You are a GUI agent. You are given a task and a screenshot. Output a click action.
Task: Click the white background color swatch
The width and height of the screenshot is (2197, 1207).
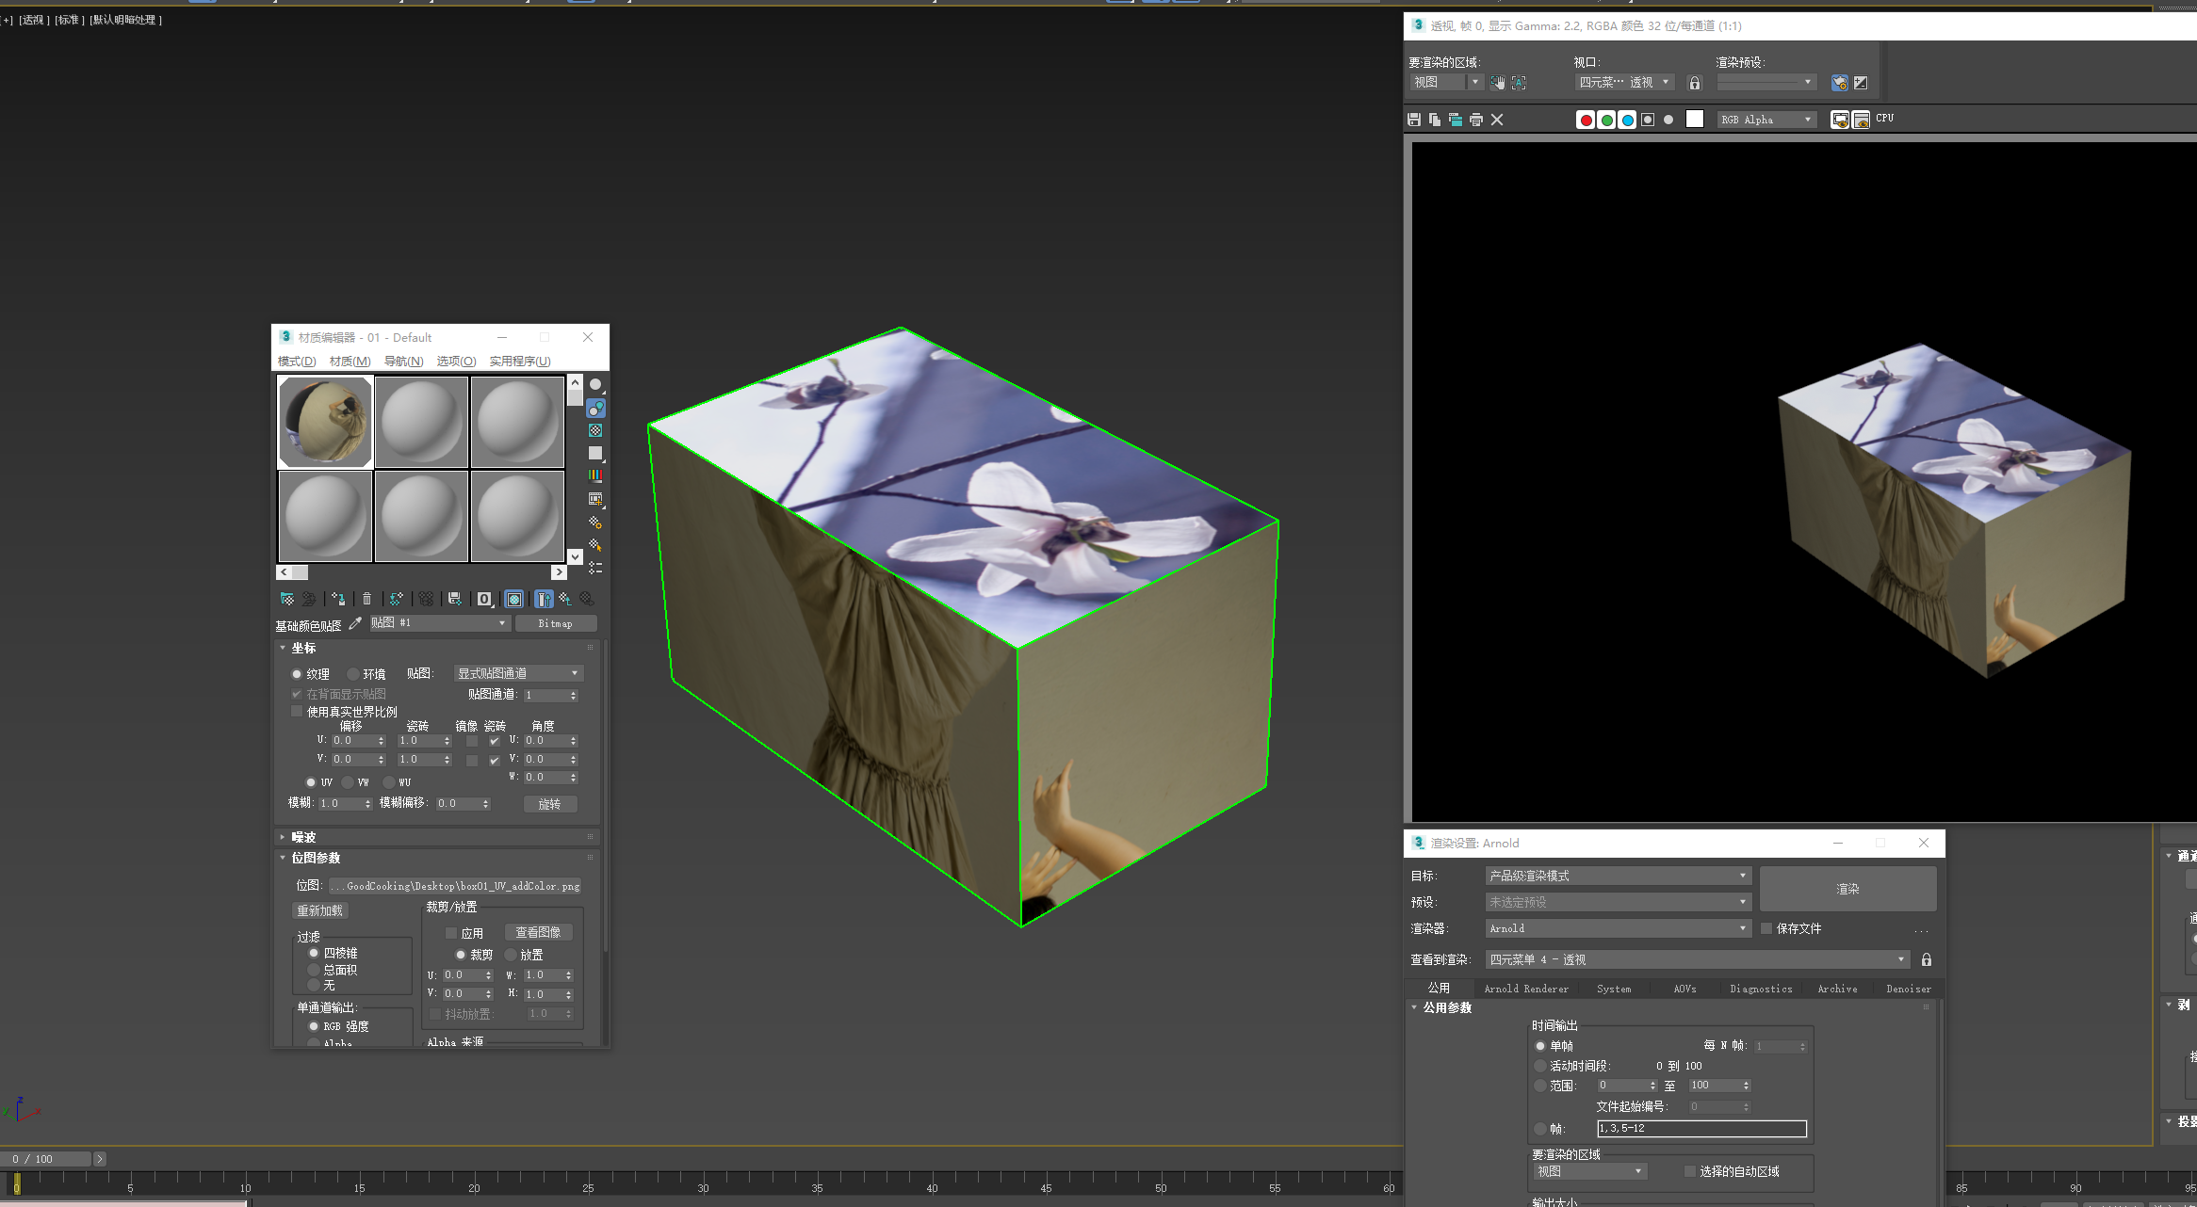[1695, 120]
